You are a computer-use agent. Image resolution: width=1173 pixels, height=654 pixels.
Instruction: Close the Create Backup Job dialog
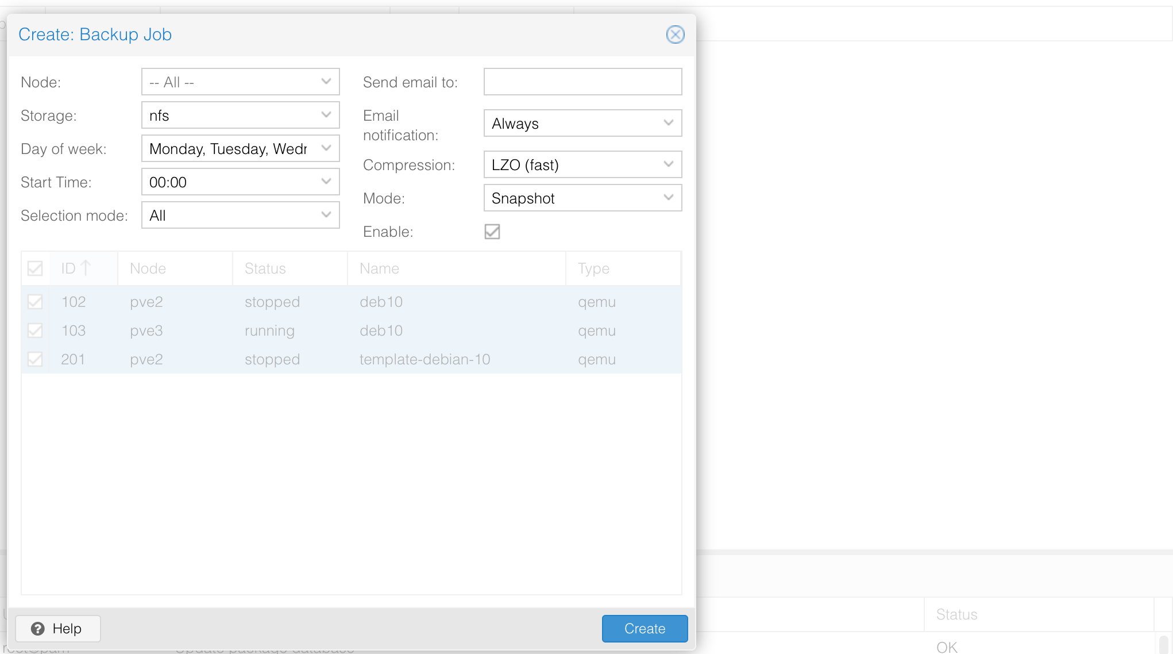675,34
